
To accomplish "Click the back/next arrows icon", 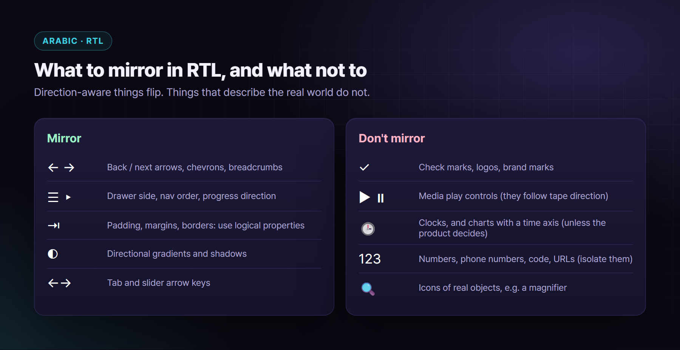I will pyautogui.click(x=61, y=167).
